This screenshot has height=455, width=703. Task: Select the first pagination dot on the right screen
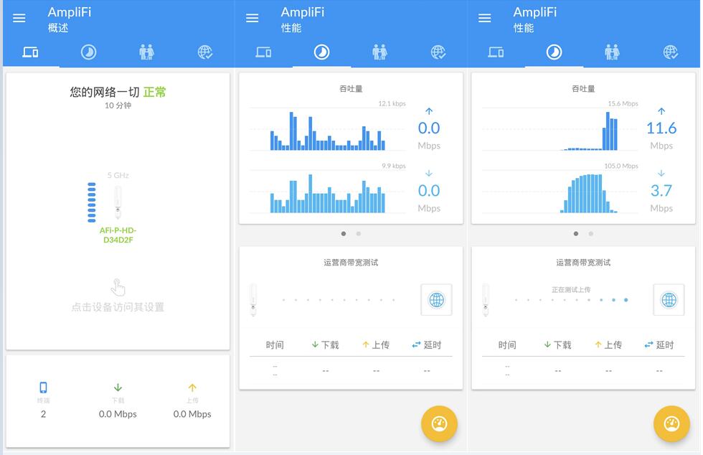(576, 233)
